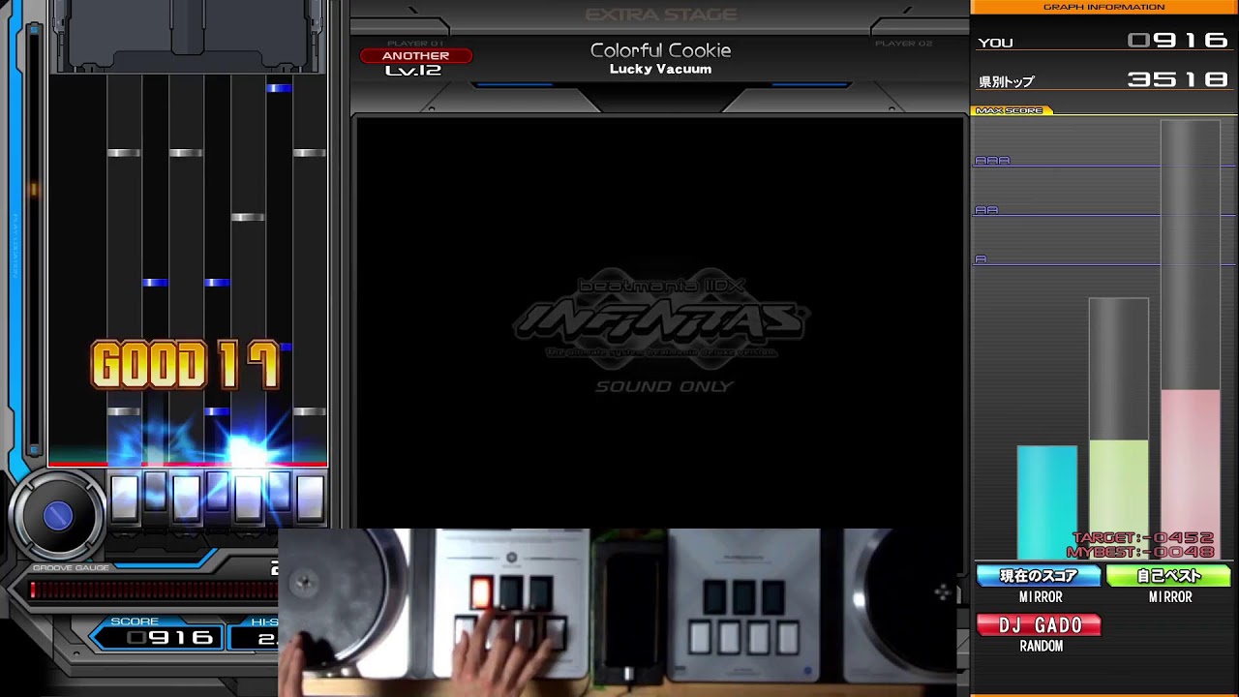
Task: Click the 県別トップ label
Action: [x=1006, y=81]
